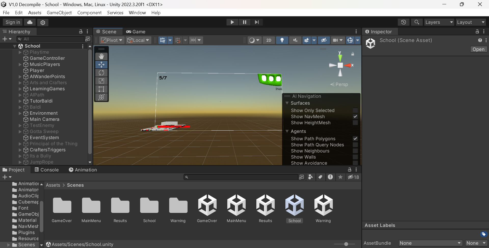
Task: Toggle scene view audio
Action: (x=295, y=40)
